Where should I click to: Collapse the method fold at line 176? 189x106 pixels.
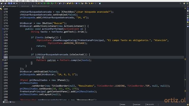pyautogui.click(x=8, y=29)
